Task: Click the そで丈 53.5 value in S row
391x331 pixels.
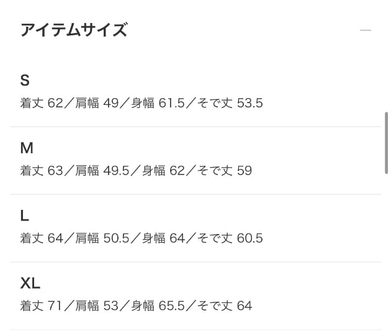Action: coord(230,103)
